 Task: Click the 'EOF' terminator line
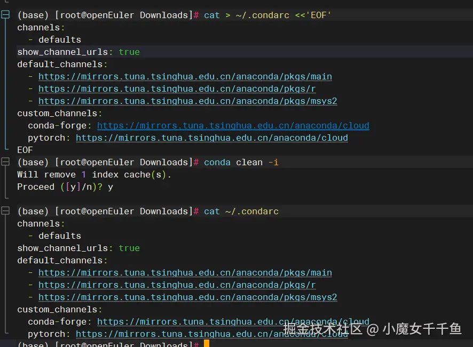[25, 150]
